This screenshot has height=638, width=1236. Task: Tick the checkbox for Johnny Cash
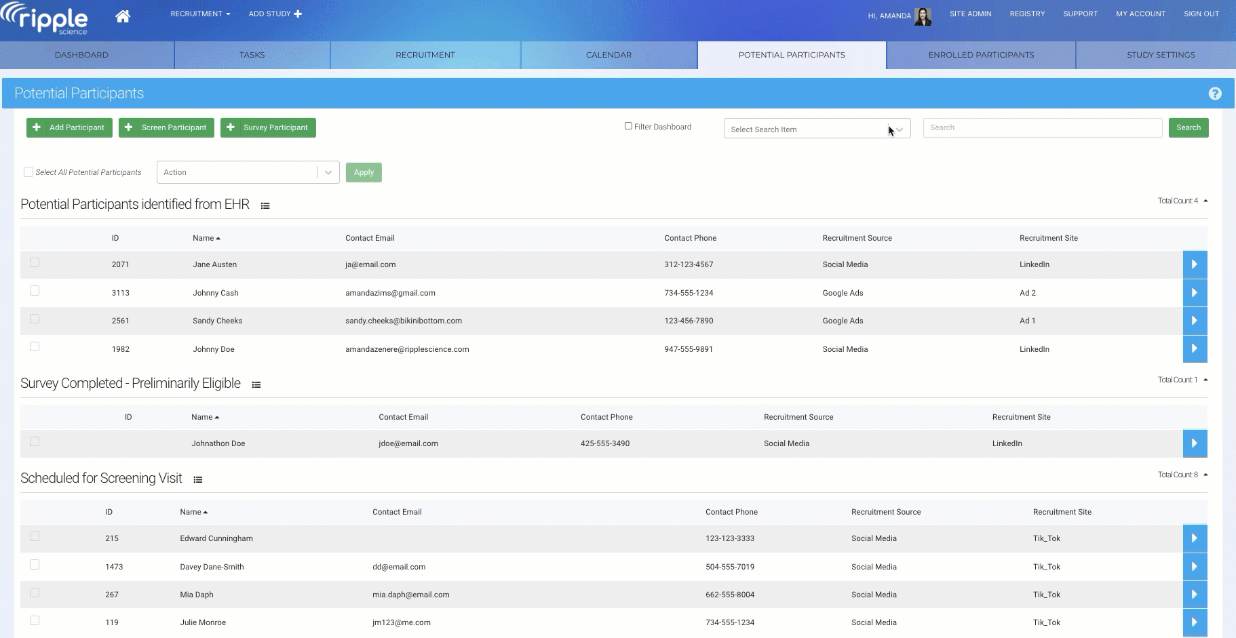click(35, 291)
